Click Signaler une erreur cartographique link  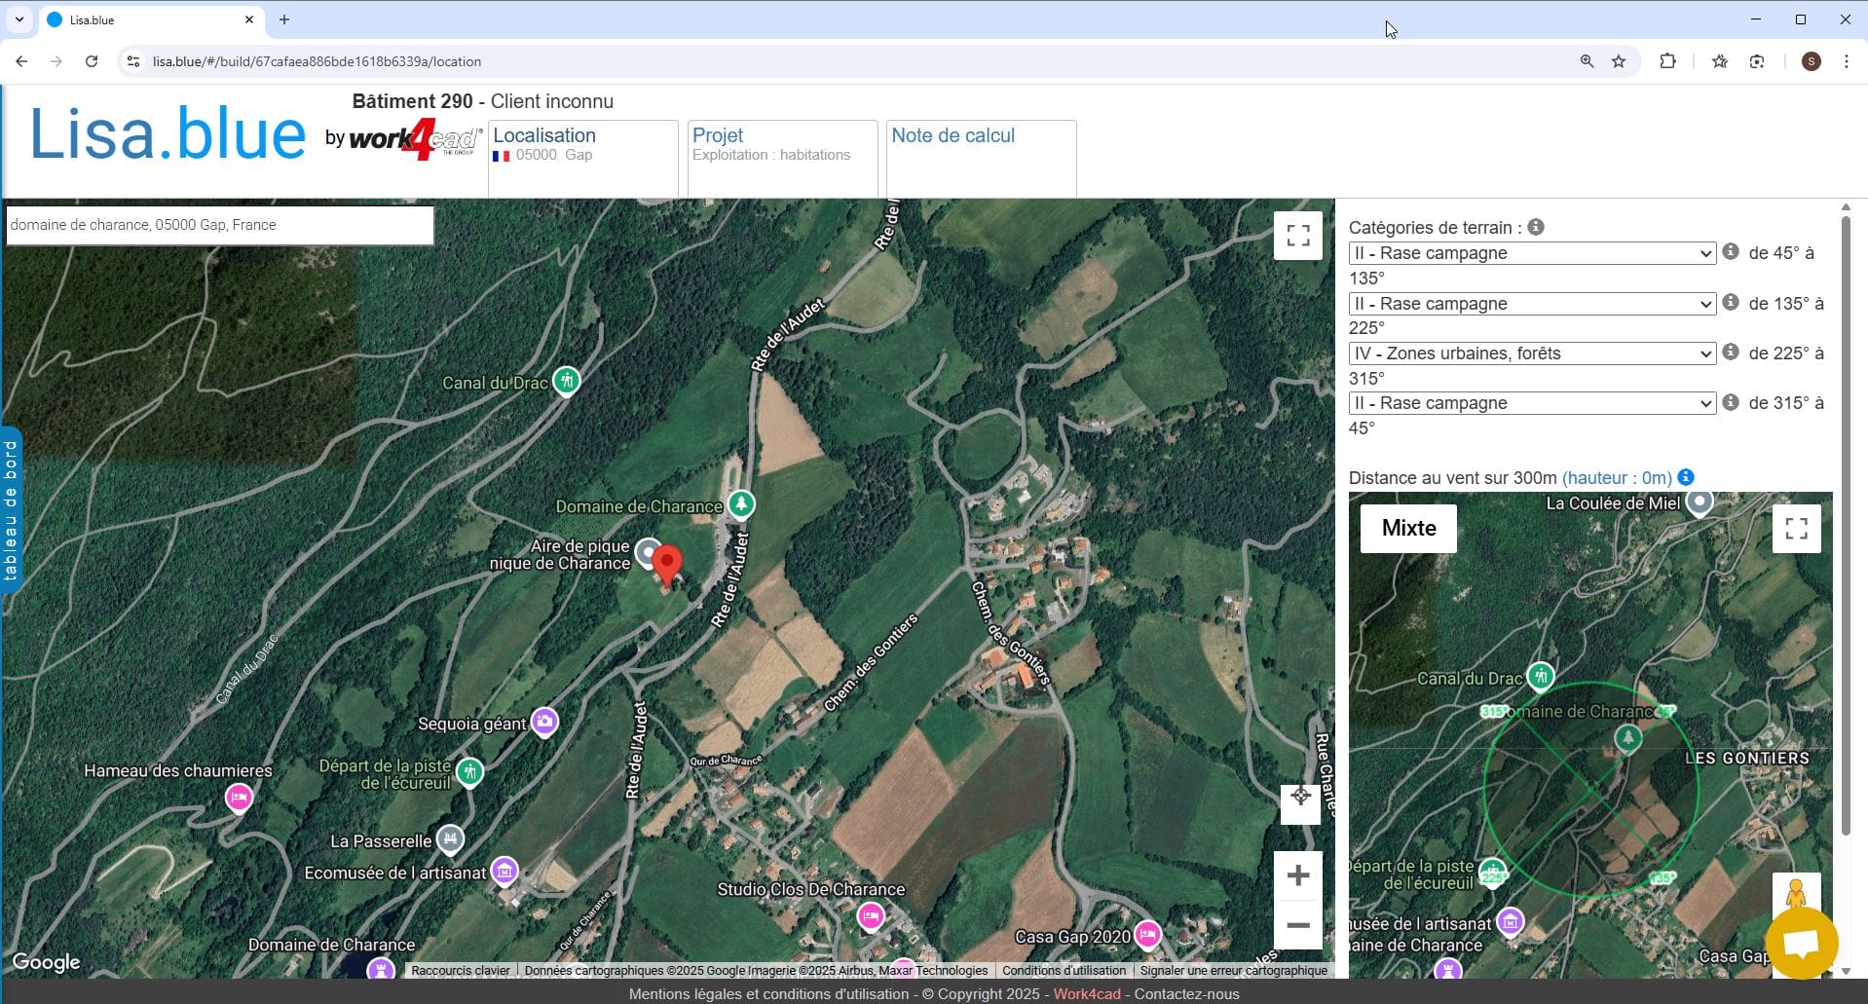(x=1233, y=971)
